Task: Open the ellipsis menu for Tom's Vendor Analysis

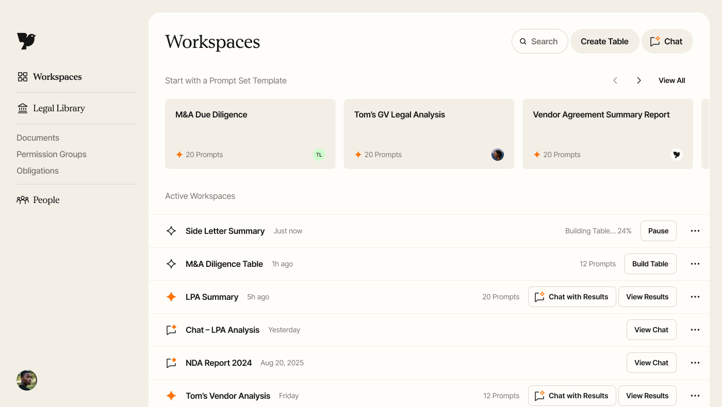Action: (695, 396)
